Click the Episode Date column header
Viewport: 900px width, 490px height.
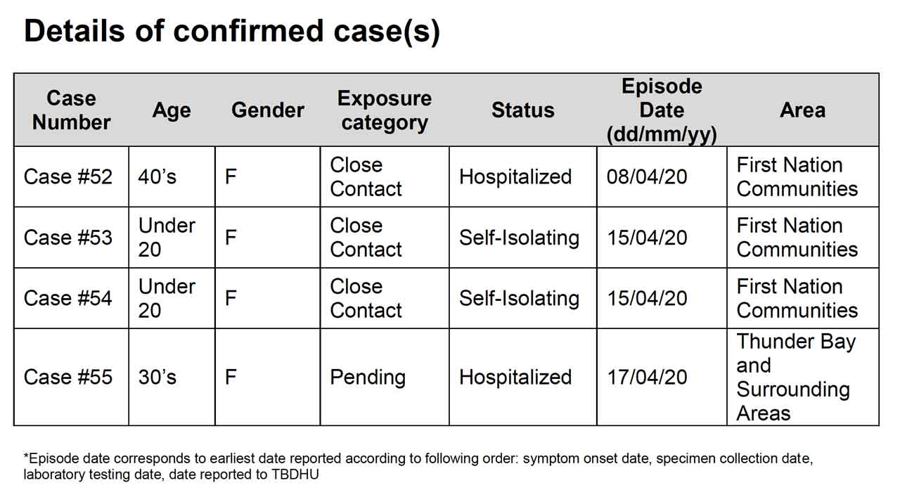pyautogui.click(x=662, y=110)
